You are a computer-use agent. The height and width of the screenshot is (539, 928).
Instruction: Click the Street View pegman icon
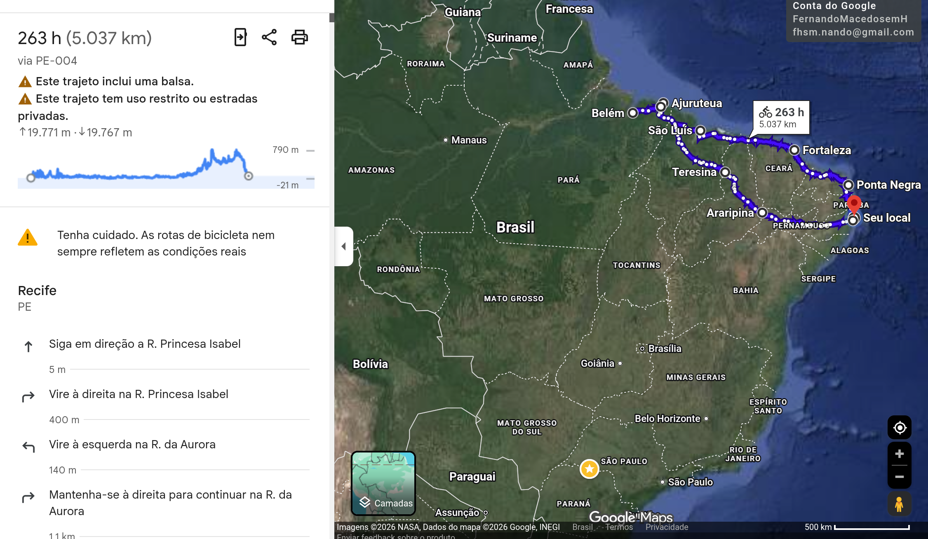tap(899, 504)
